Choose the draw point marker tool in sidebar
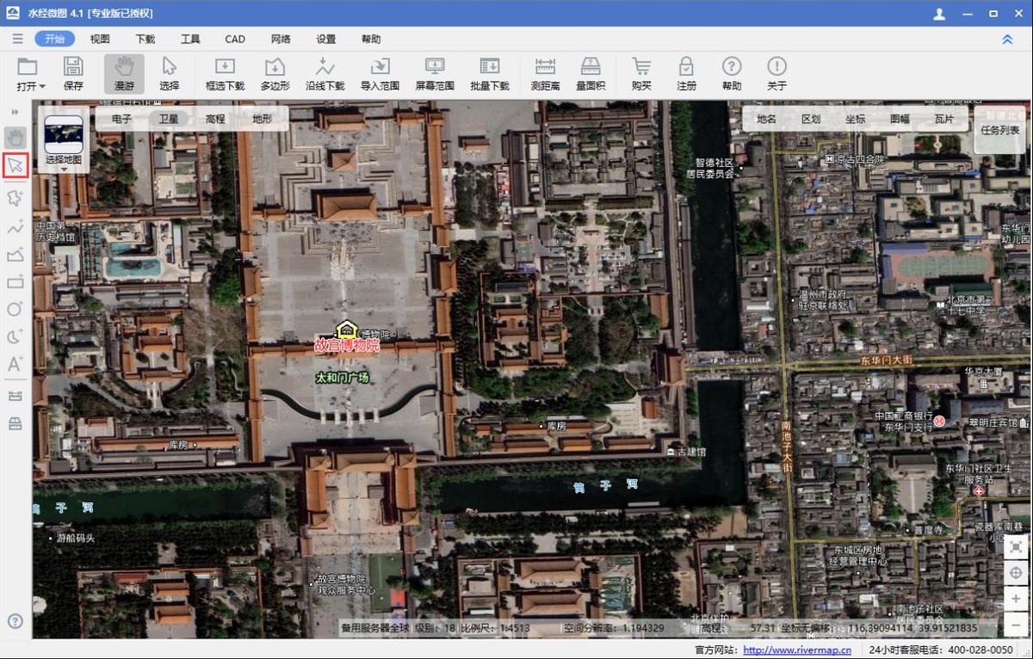The height and width of the screenshot is (659, 1033). coord(15,197)
